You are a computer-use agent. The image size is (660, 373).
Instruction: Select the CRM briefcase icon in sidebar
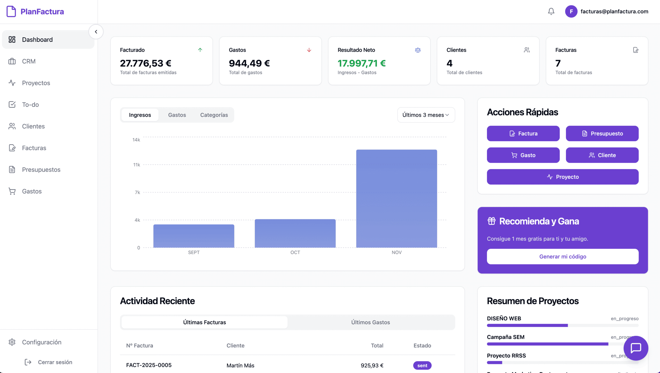pyautogui.click(x=12, y=61)
